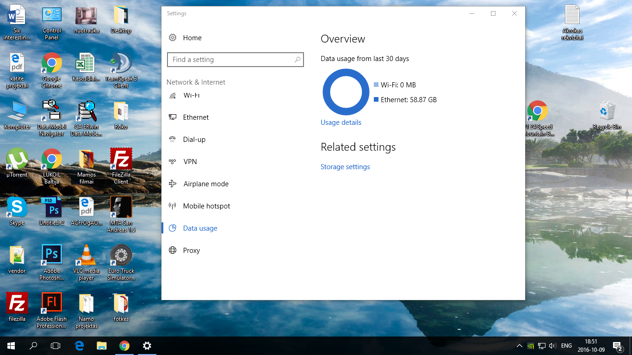Select the nuotrauka image file
The image size is (632, 355).
(x=87, y=19)
